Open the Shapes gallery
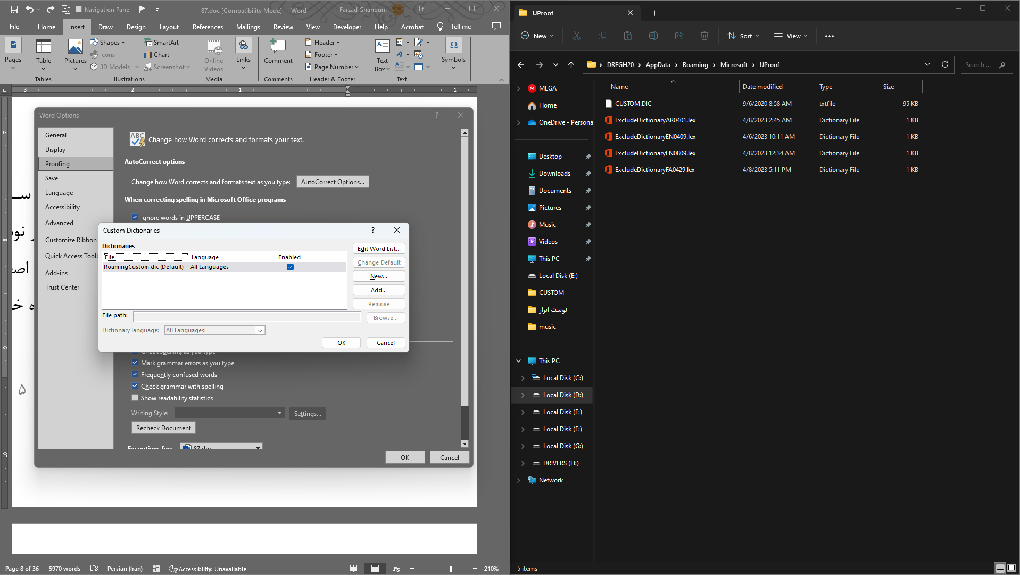 tap(107, 42)
